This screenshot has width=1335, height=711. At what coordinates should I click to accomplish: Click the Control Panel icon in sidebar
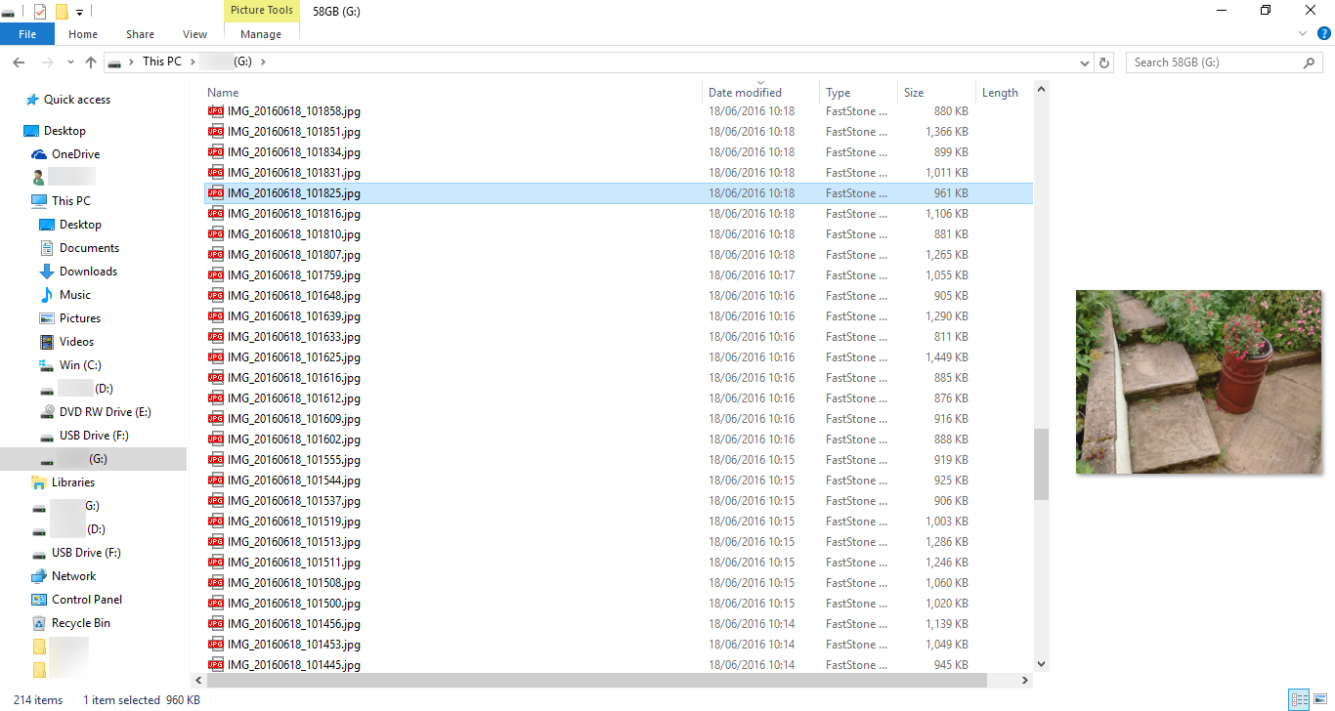(x=39, y=600)
